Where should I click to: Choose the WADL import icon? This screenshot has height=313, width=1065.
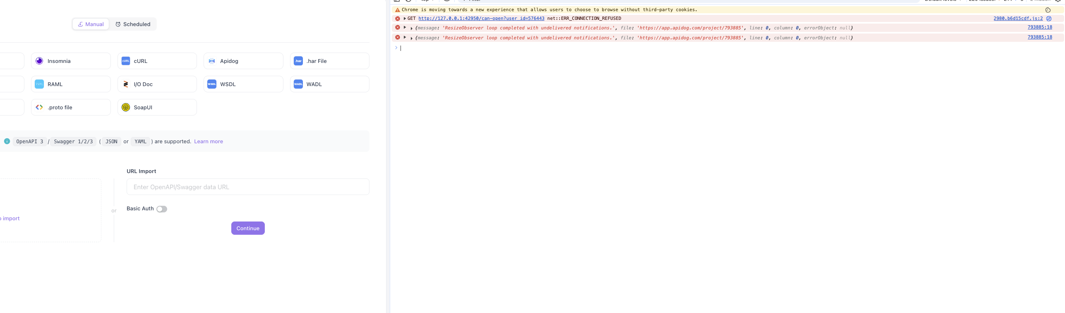[x=298, y=84]
